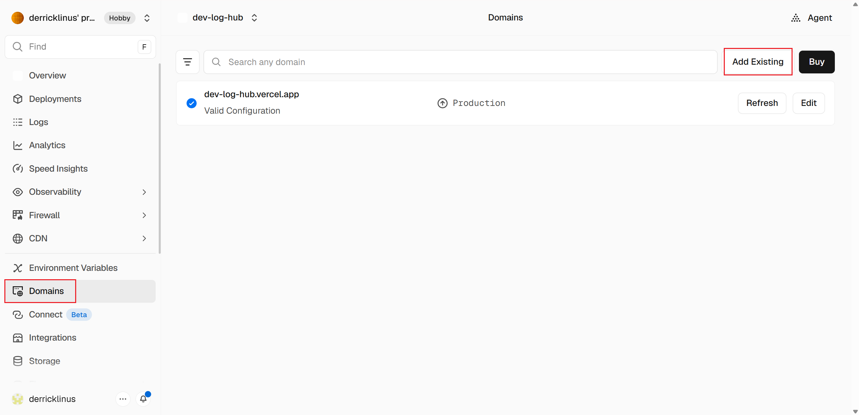Viewport: 859px width, 415px height.
Task: Click the Firewall icon
Action: click(x=17, y=215)
